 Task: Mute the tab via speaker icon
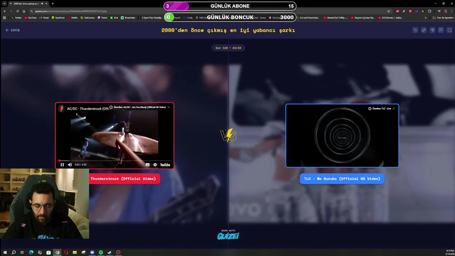point(42,4)
